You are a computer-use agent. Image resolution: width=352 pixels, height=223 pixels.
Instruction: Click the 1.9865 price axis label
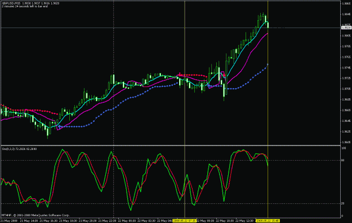click(x=346, y=3)
